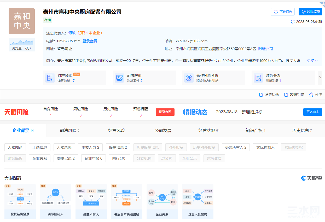Expand 任职 1 家企业 arrow link
325x222 pixels.
coord(90,33)
